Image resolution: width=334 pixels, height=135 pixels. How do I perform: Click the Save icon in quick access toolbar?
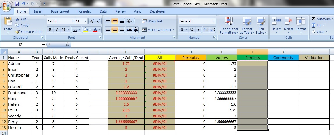click(17, 4)
